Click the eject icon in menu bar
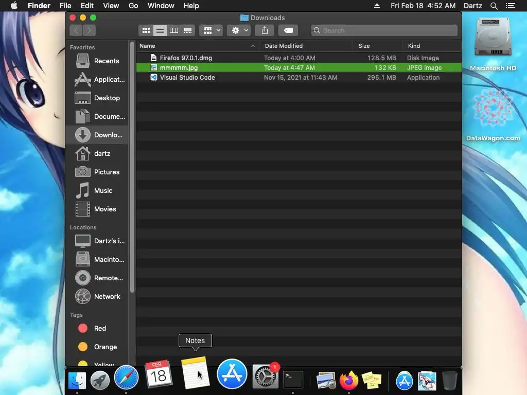Image resolution: width=527 pixels, height=395 pixels. pos(377,6)
